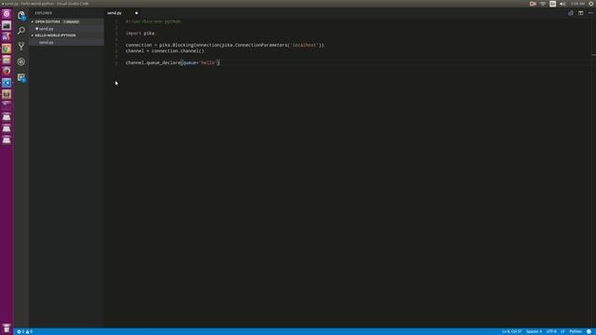Switch to Visual Studio Code launcher icon
Viewport: 596px width, 335px height.
[7, 83]
